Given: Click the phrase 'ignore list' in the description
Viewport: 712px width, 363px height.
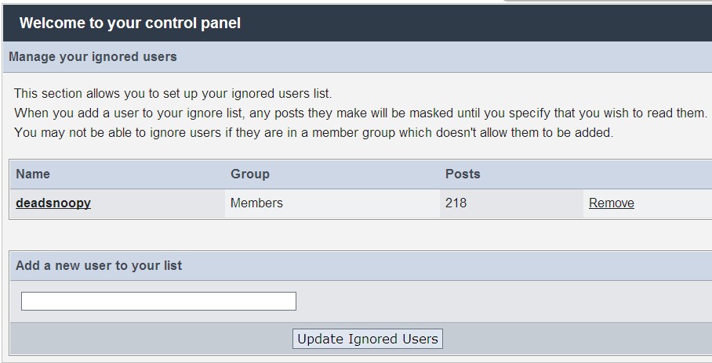Looking at the screenshot, I should pos(214,113).
